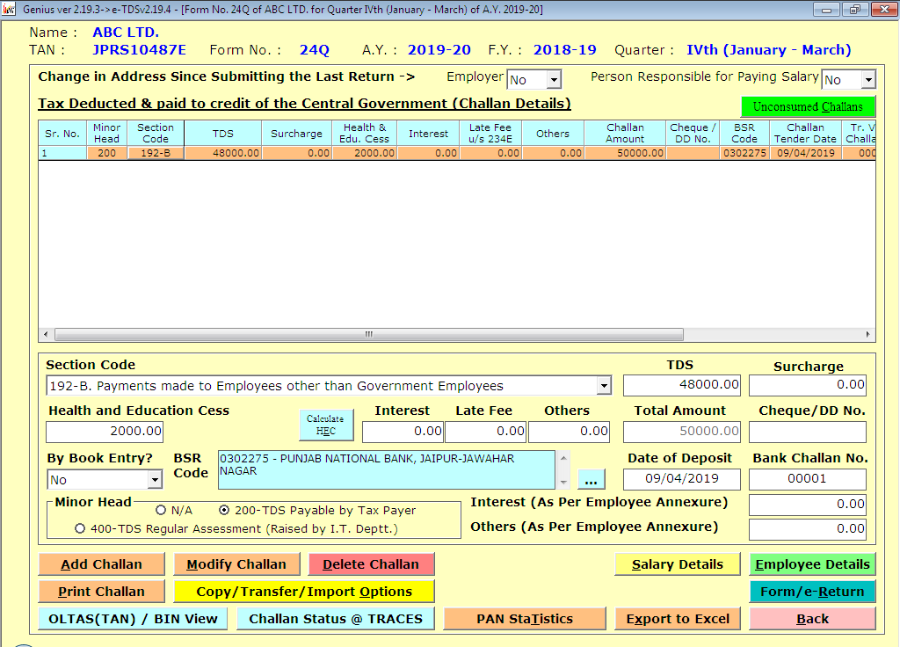Click the Unconsumed Challans button

[x=808, y=107]
